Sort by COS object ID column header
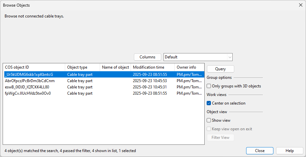Image resolution: width=306 pixels, height=157 pixels. [x=34, y=67]
